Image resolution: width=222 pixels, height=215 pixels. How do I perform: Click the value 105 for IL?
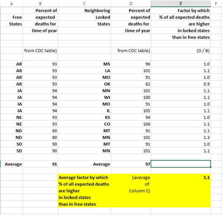point(131,110)
